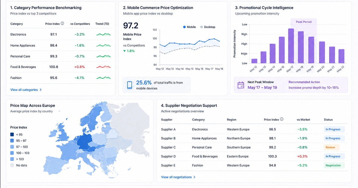Select the < 95 price index swatch
The height and width of the screenshot is (188, 358).
point(12,134)
